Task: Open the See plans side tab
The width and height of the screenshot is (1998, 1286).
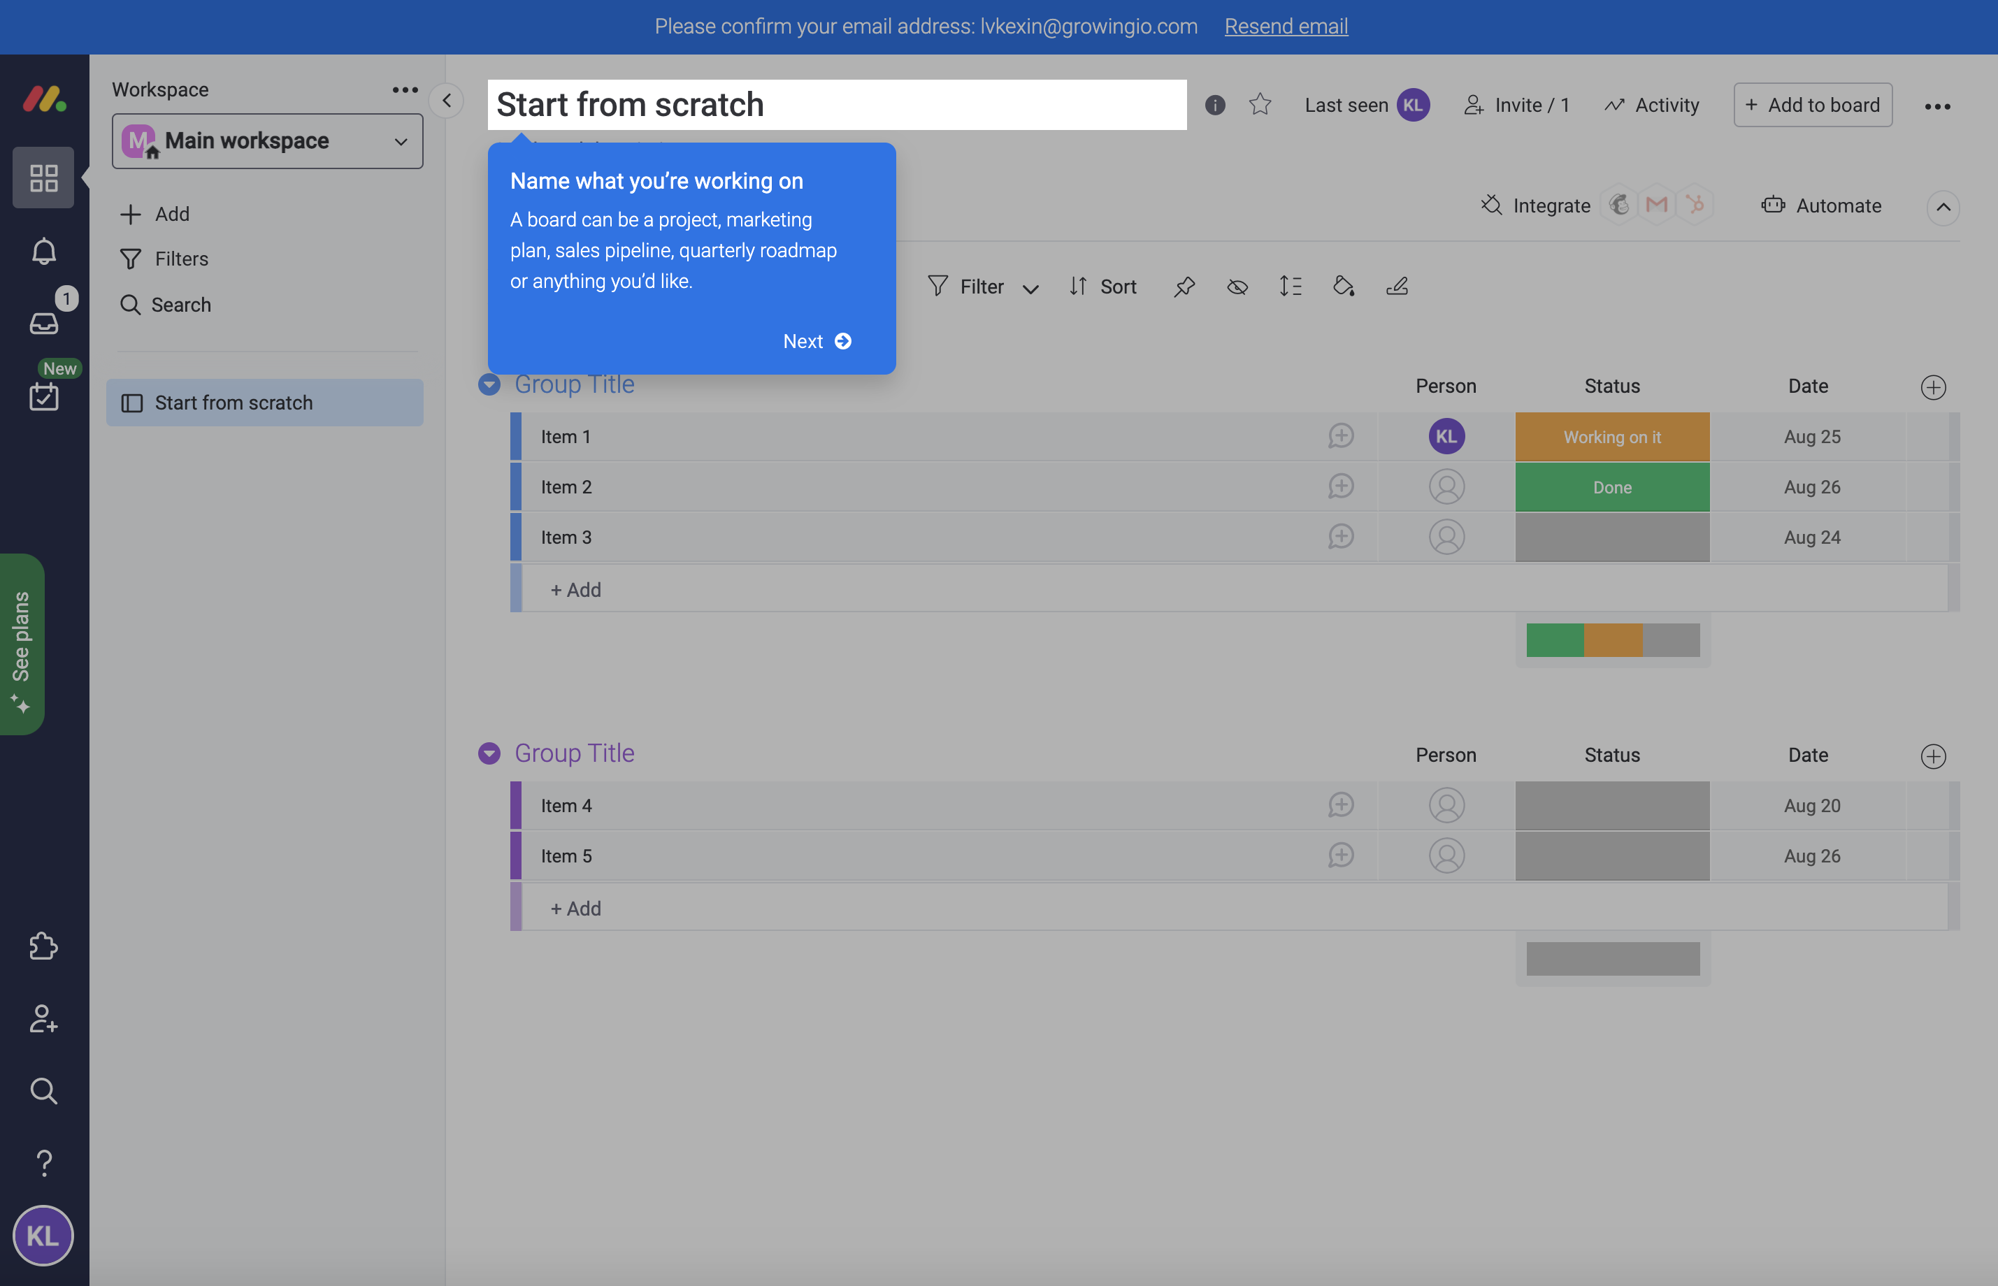Action: point(22,644)
